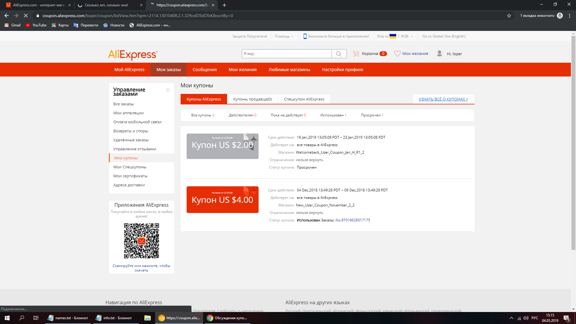This screenshot has width=576, height=324.
Task: Open Мой AliExpress menu item
Action: (129, 70)
